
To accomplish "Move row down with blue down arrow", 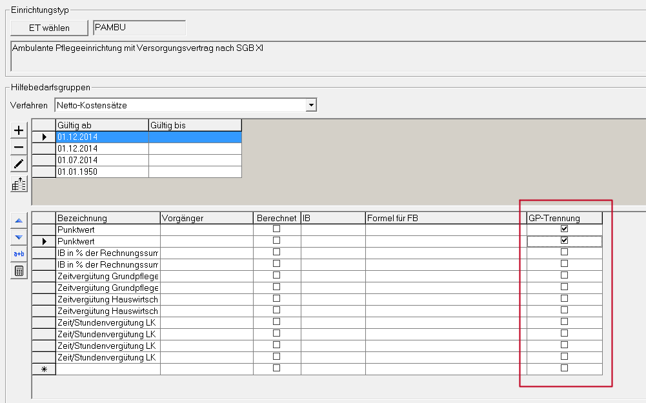I will (x=19, y=237).
